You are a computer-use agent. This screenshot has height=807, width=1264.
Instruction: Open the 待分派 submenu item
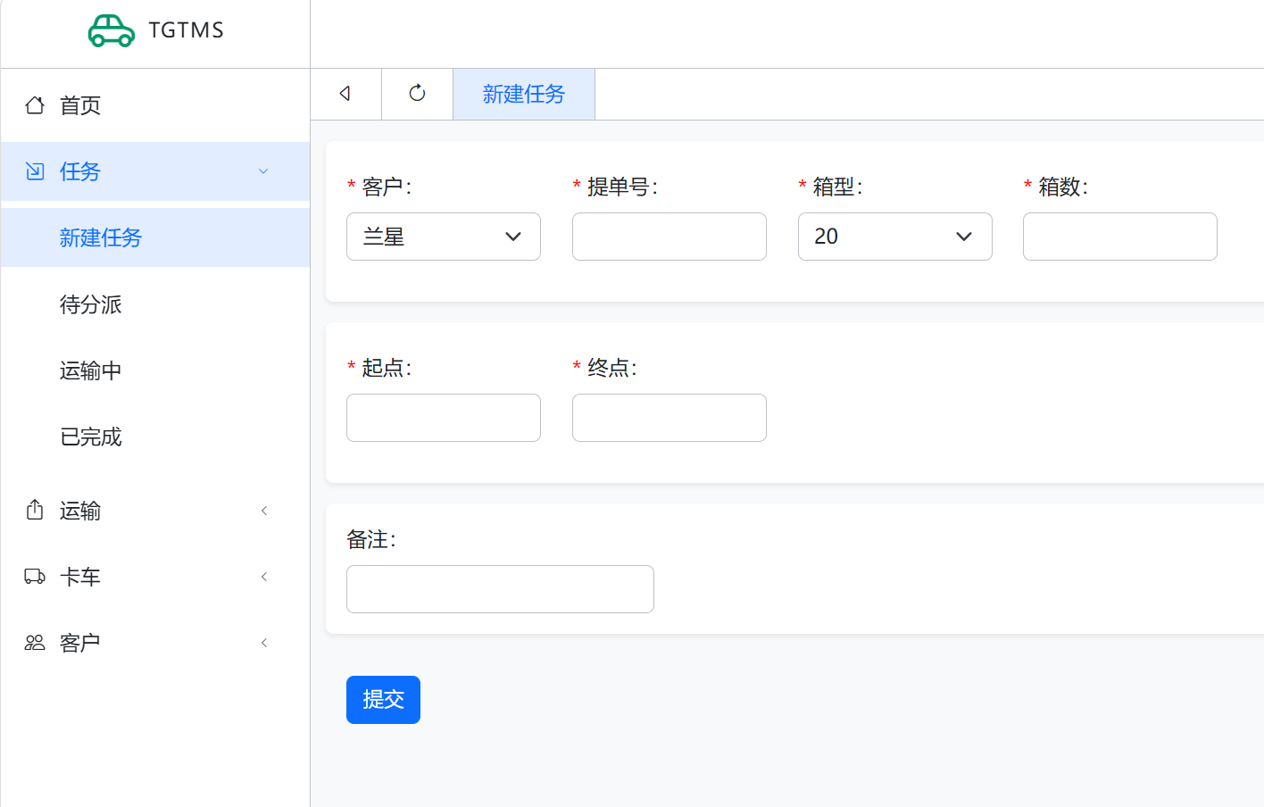click(x=155, y=304)
